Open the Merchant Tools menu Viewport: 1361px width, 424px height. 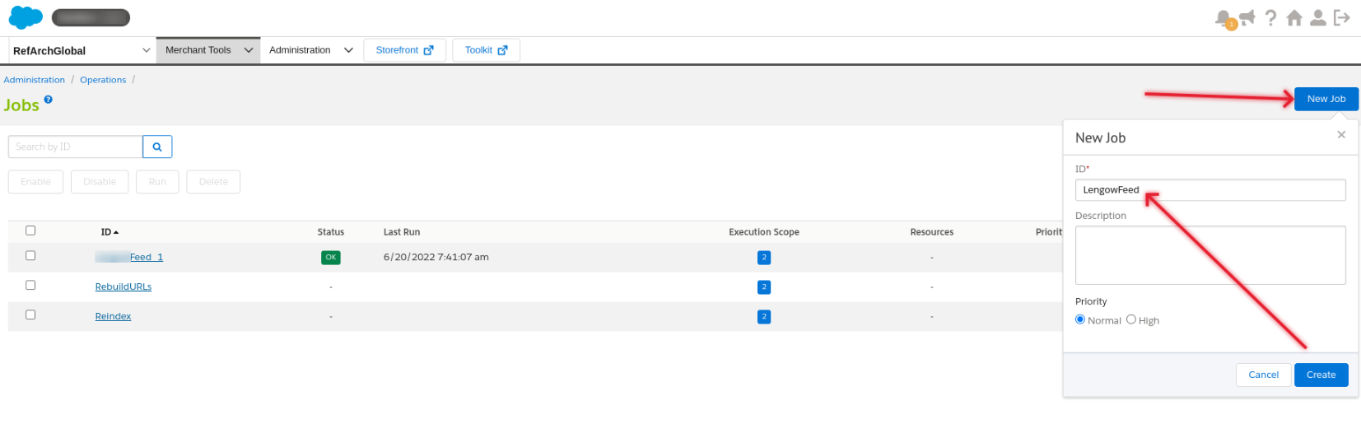(207, 50)
